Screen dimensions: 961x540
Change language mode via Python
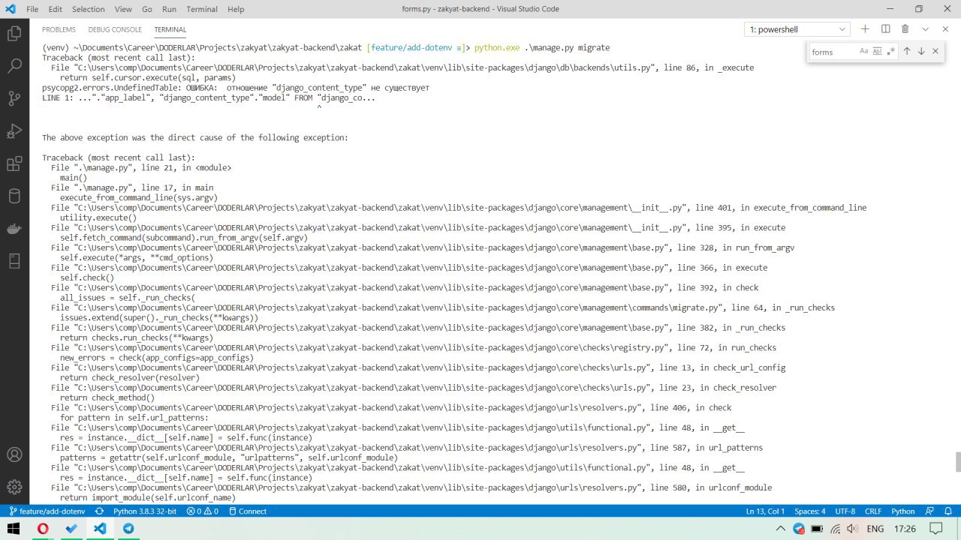pyautogui.click(x=903, y=511)
